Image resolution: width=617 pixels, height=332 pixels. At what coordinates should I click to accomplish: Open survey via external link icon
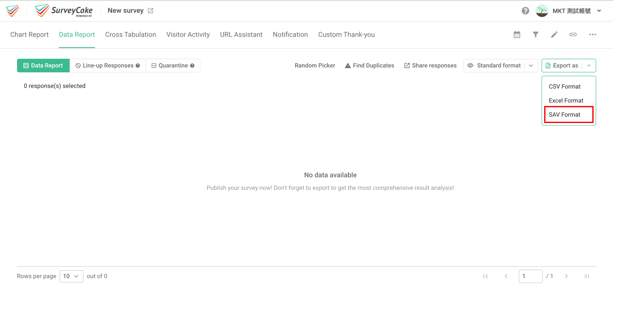150,11
